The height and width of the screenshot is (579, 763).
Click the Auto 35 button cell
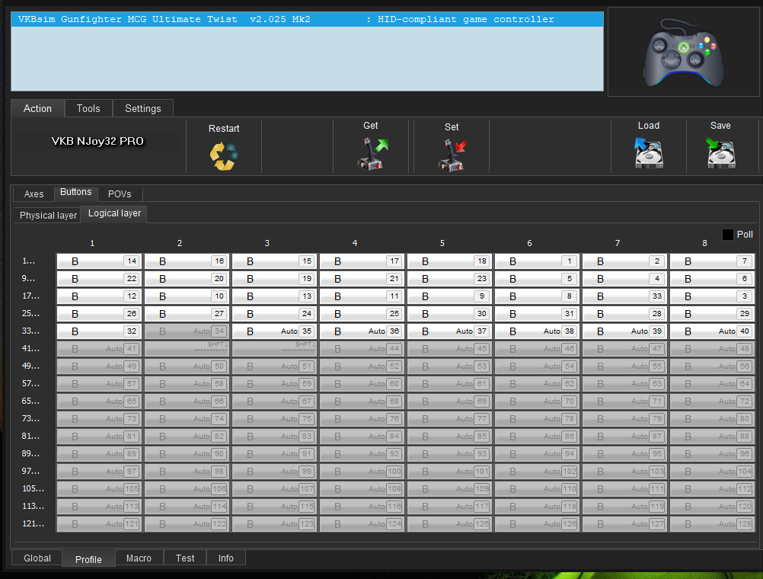(x=274, y=331)
